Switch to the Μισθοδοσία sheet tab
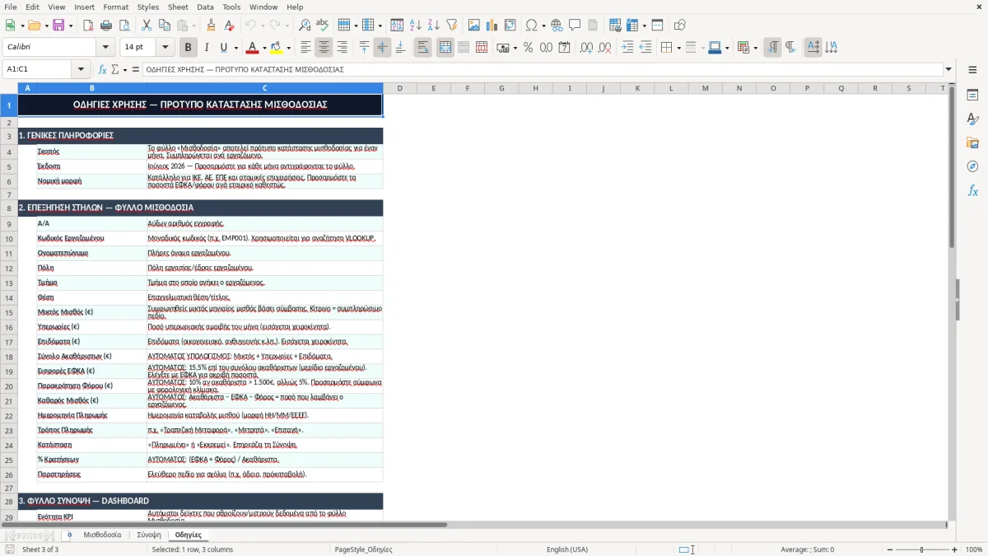The image size is (988, 556). click(x=102, y=535)
